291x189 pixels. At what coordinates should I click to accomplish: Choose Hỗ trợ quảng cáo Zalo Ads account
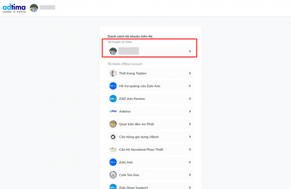(x=150, y=86)
